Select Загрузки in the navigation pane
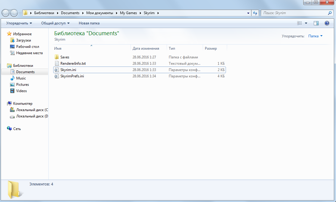336x202 pixels. [x=23, y=40]
